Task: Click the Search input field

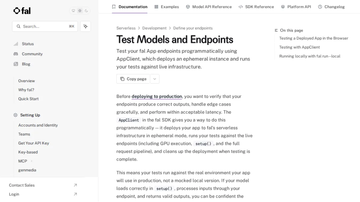Action: (45, 26)
